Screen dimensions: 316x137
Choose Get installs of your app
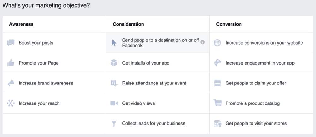(146, 63)
